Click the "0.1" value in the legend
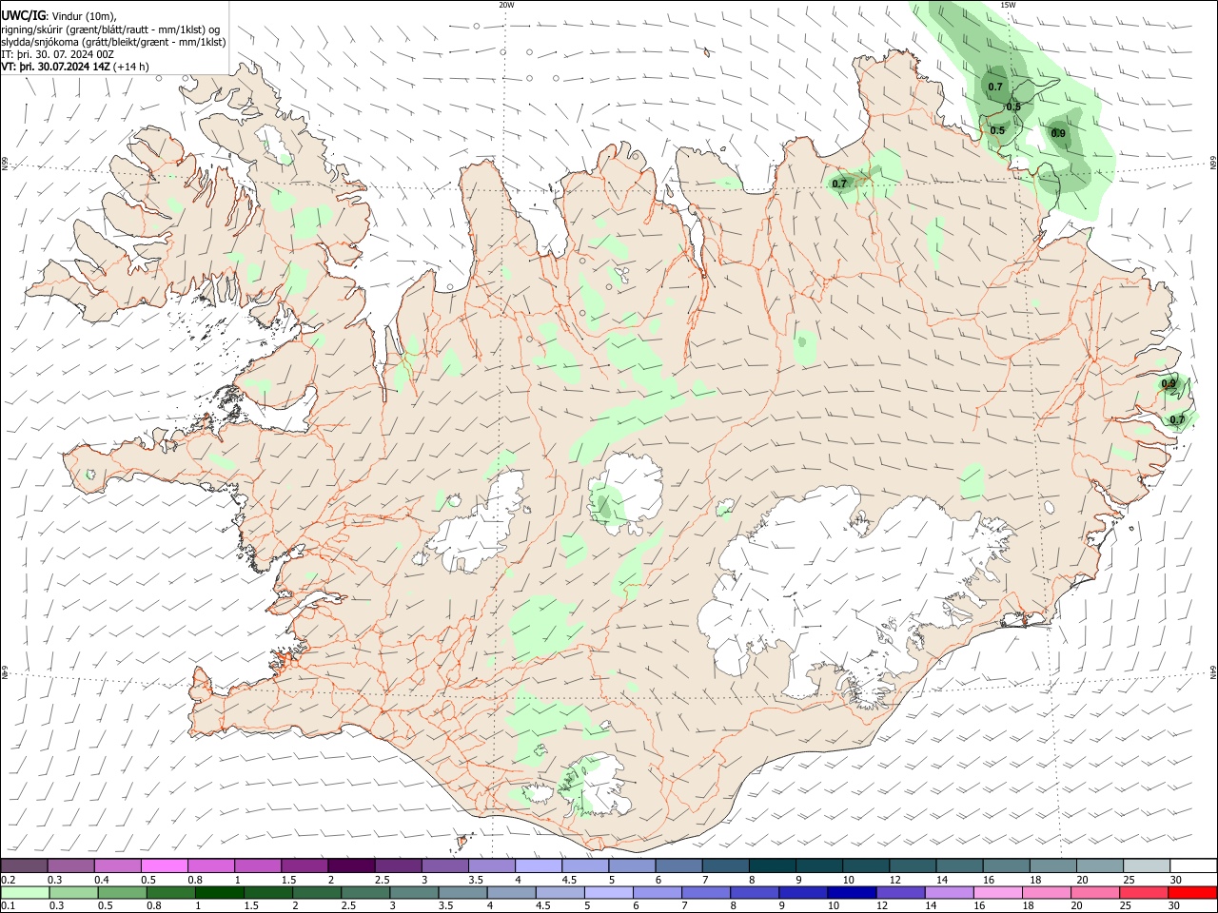Image resolution: width=1218 pixels, height=913 pixels. pos(8,906)
